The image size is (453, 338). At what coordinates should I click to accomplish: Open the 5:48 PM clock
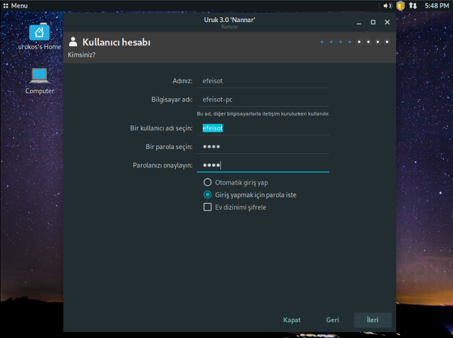tap(437, 5)
